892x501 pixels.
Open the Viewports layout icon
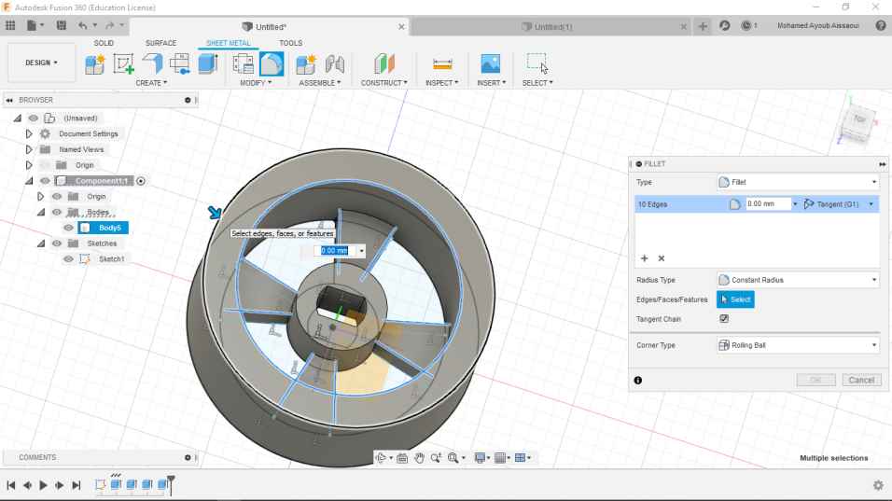click(x=520, y=458)
